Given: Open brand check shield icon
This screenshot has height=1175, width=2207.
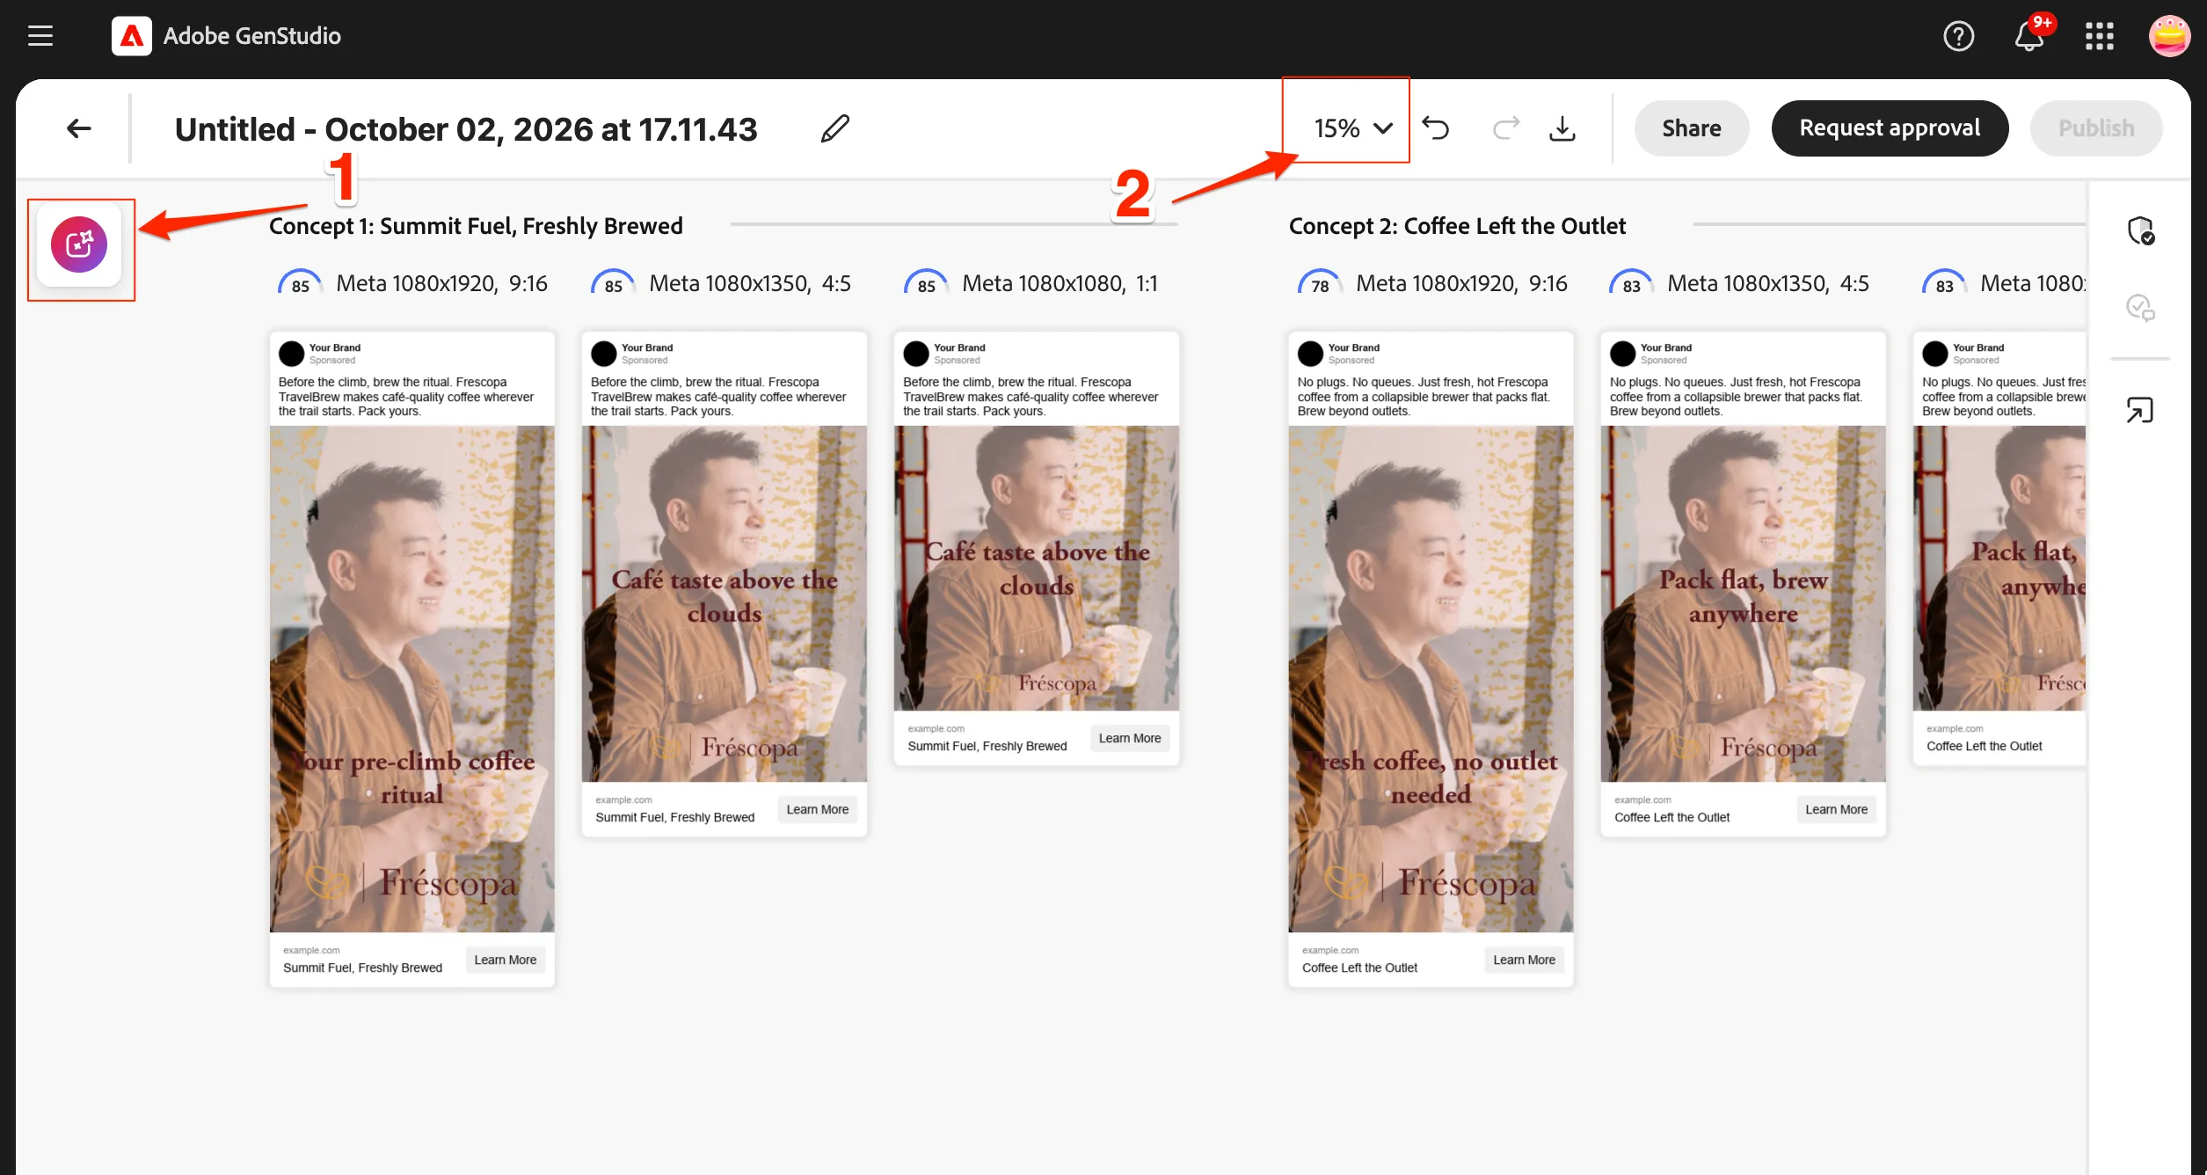Looking at the screenshot, I should (2140, 230).
